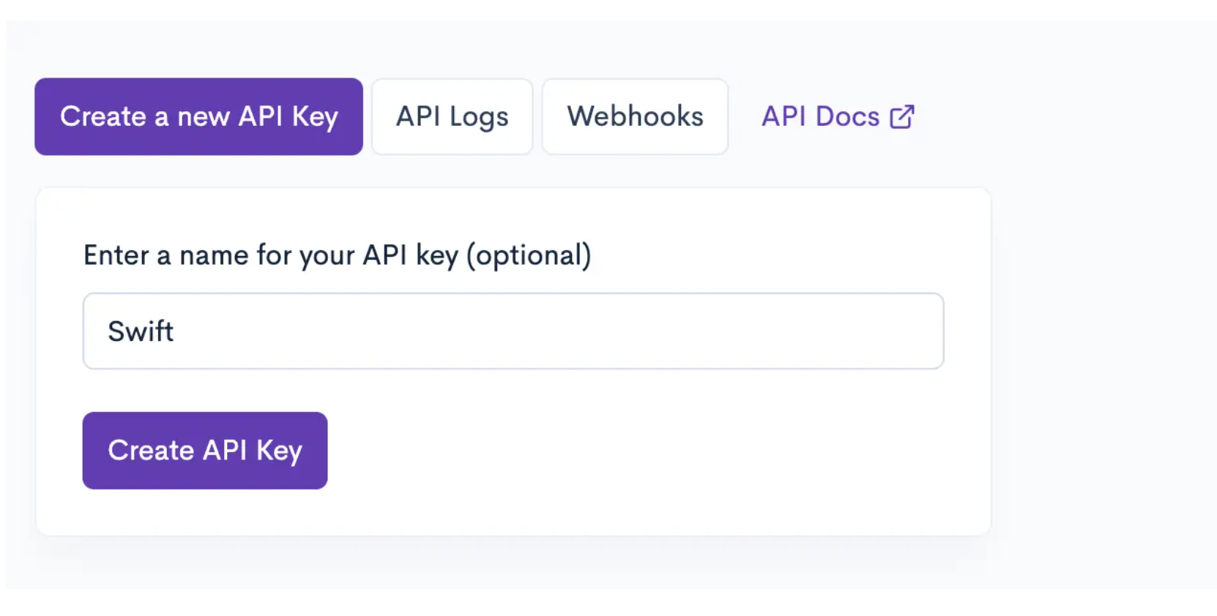Image resolution: width=1217 pixels, height=616 pixels.
Task: Submit the form with Create API Key
Action: [x=205, y=451]
